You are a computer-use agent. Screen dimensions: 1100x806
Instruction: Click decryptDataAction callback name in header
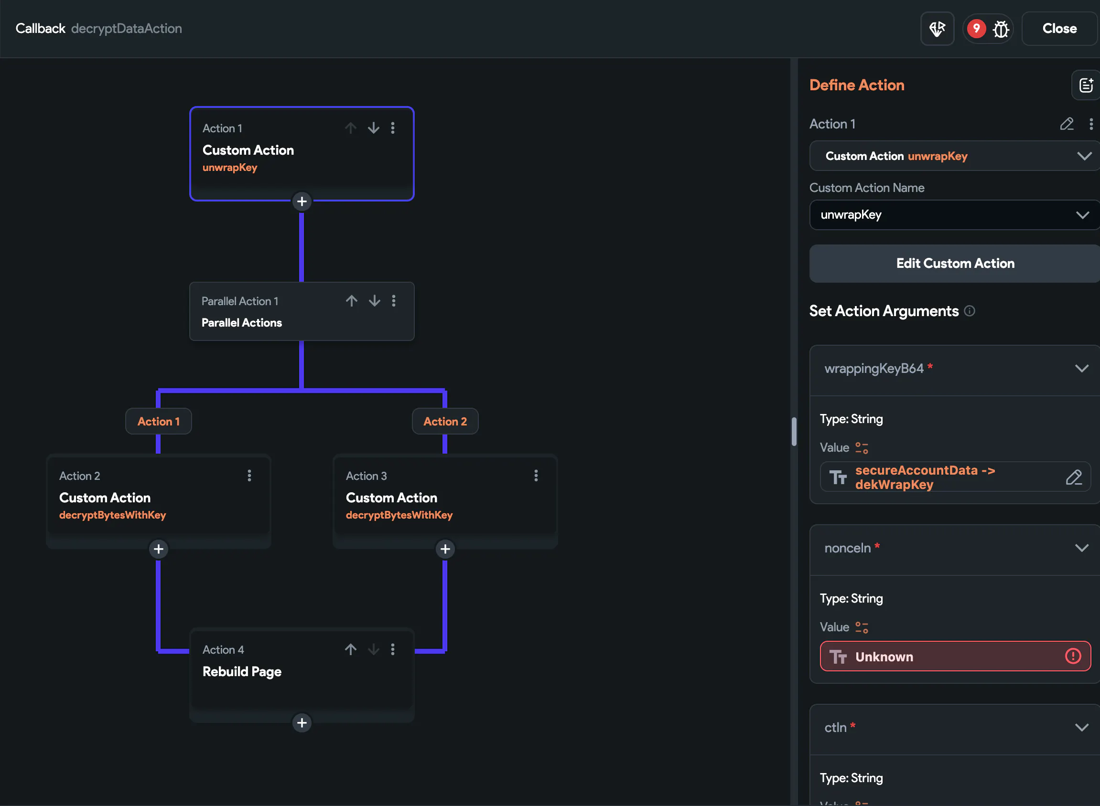127,29
